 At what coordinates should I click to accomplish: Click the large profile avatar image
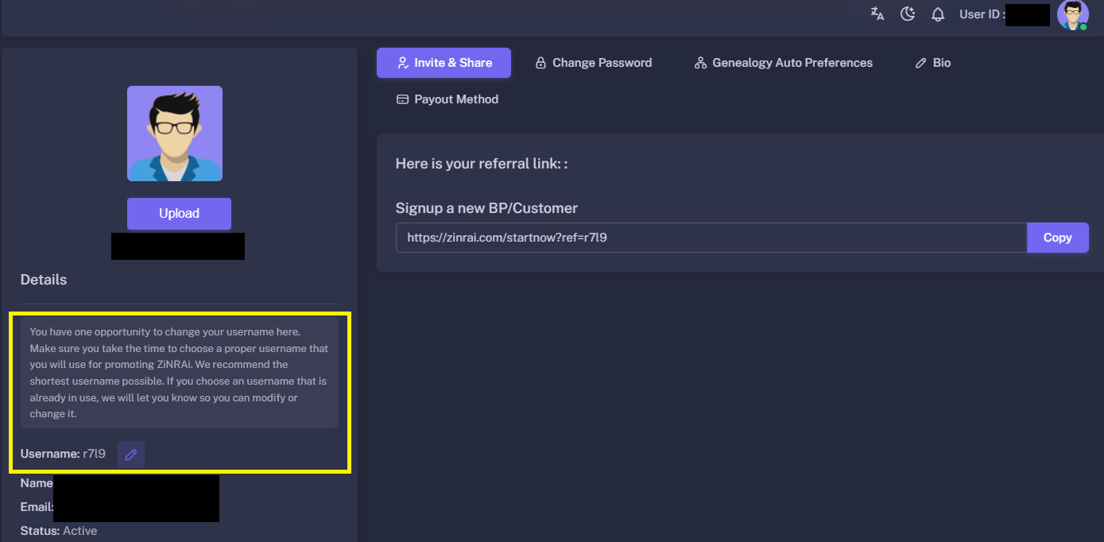coord(175,134)
